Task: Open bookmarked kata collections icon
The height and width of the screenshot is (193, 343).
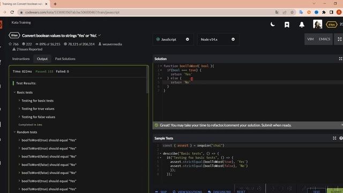Action: tap(287, 25)
